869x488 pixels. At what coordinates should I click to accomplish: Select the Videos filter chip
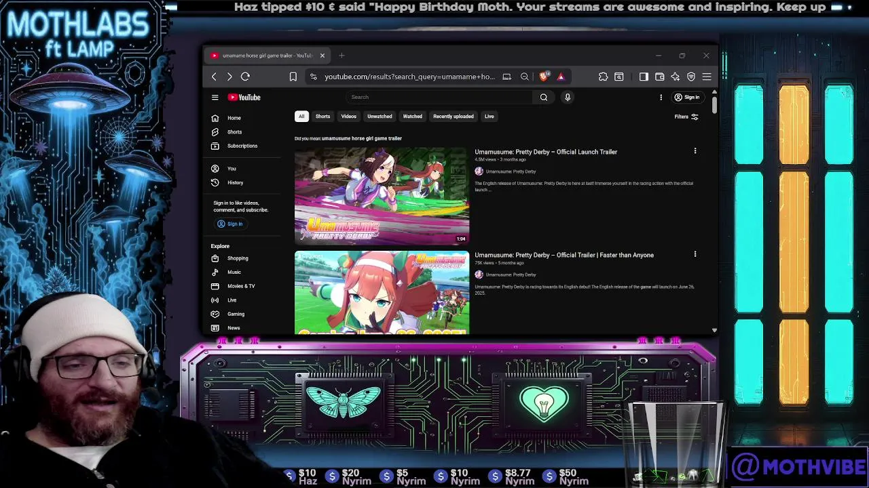(x=348, y=117)
